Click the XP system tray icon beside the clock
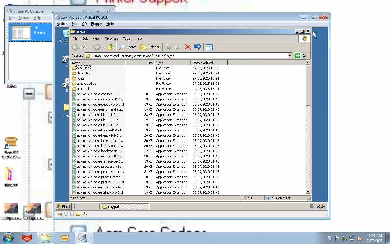Viewport: 390px width, 244px height. click(x=312, y=206)
